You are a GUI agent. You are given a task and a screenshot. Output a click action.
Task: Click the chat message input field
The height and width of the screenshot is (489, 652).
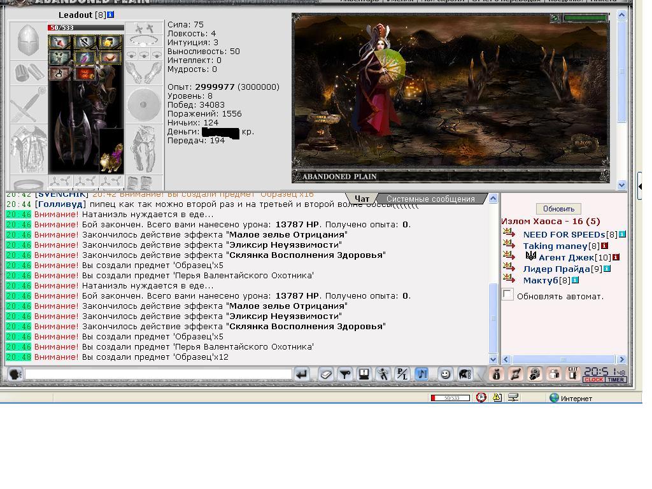point(159,374)
